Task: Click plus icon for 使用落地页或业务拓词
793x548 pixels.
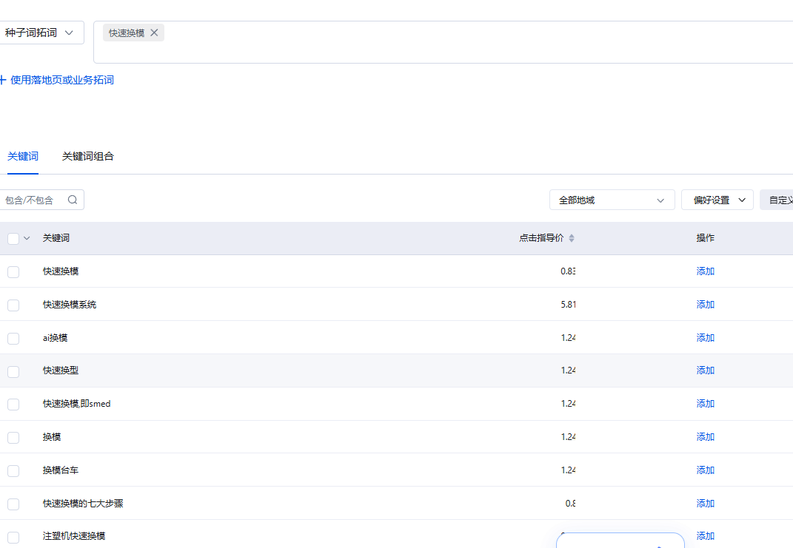Action: 2,80
